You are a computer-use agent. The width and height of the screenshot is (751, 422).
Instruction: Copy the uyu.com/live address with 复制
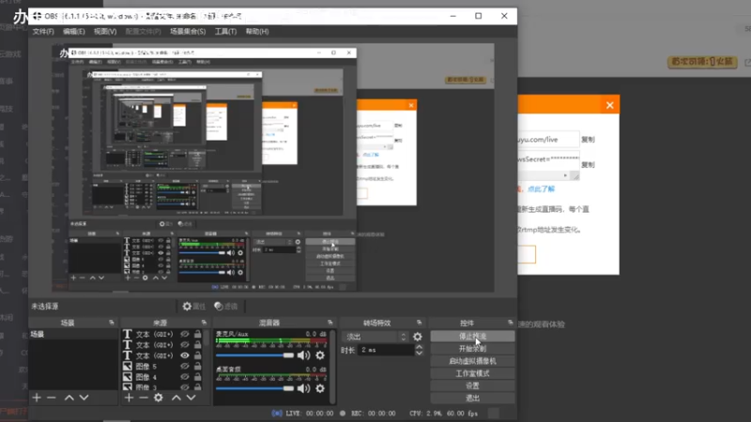click(x=589, y=140)
